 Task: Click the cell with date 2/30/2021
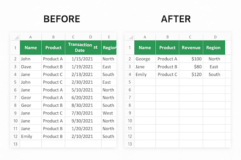point(83,82)
